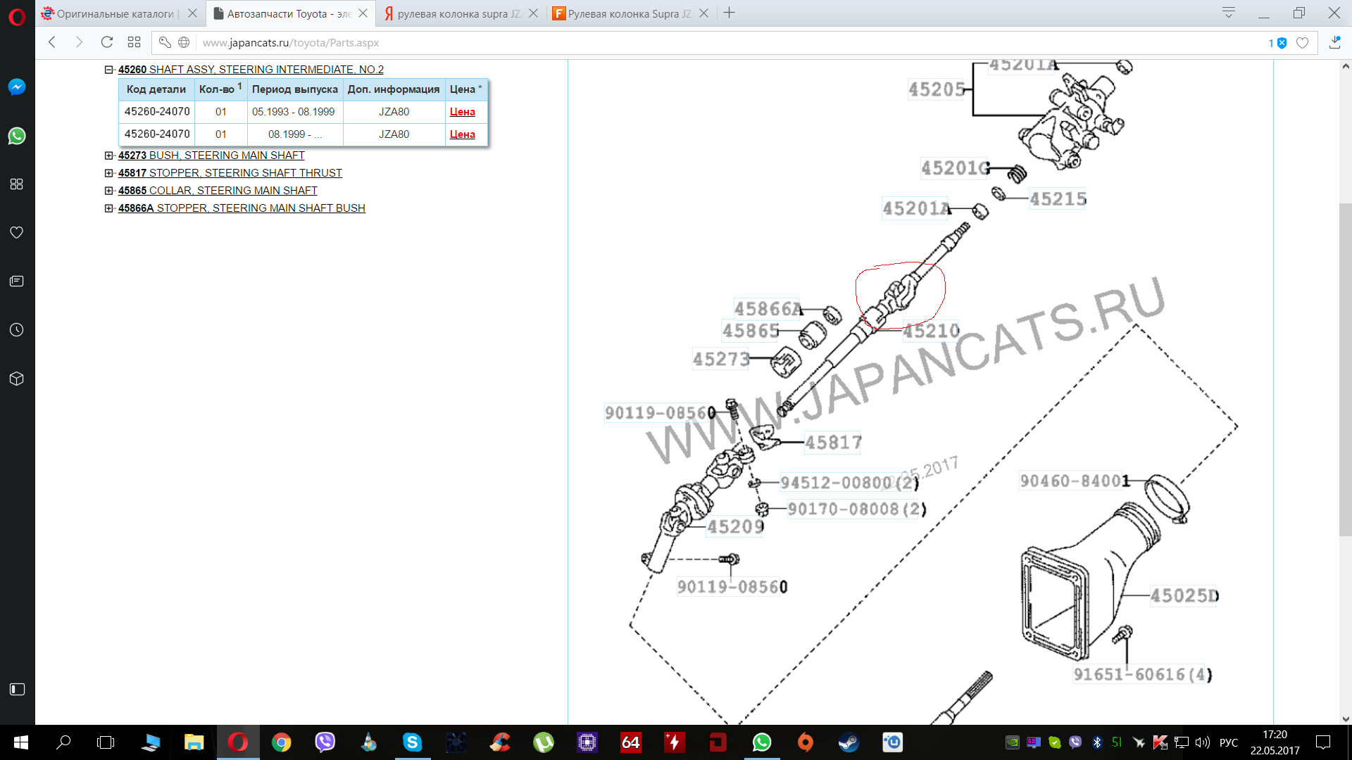The height and width of the screenshot is (760, 1352).
Task: Add page to bookmarks heart icon
Action: (x=1303, y=43)
